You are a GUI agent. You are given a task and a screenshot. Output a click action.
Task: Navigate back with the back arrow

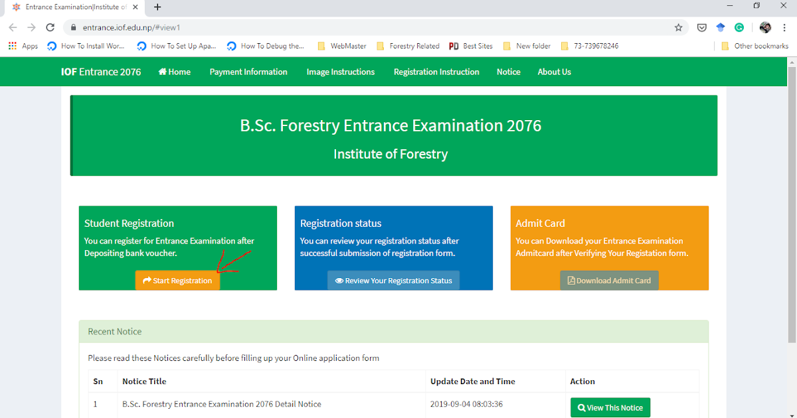click(13, 28)
